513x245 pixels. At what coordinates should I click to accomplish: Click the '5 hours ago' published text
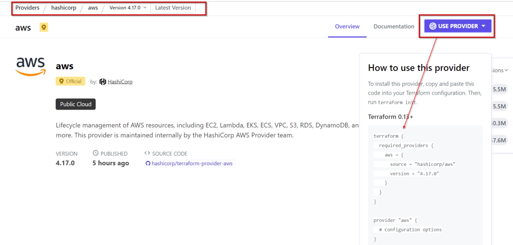[x=111, y=163]
